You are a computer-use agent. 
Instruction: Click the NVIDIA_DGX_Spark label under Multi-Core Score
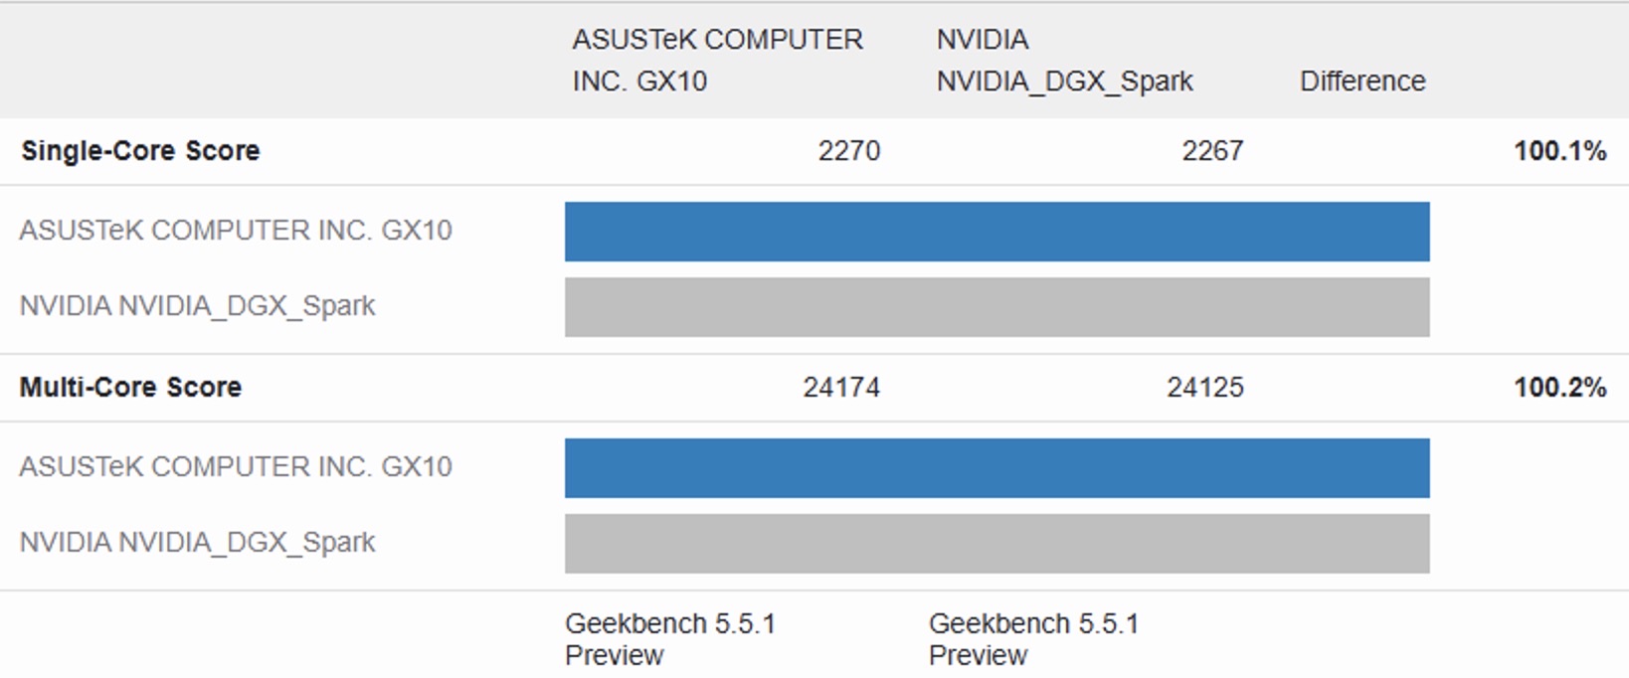[197, 543]
